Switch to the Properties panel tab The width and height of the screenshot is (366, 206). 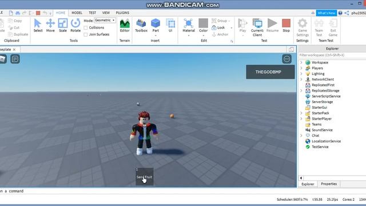[x=329, y=184]
